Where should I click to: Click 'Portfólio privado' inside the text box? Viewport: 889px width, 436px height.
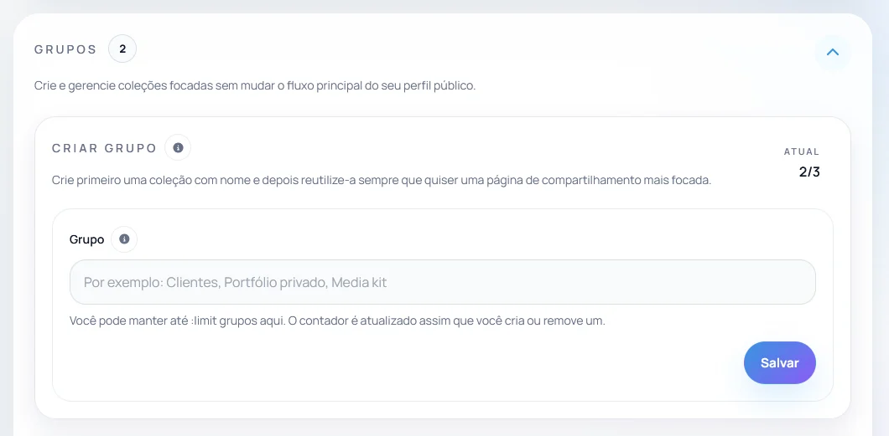276,282
